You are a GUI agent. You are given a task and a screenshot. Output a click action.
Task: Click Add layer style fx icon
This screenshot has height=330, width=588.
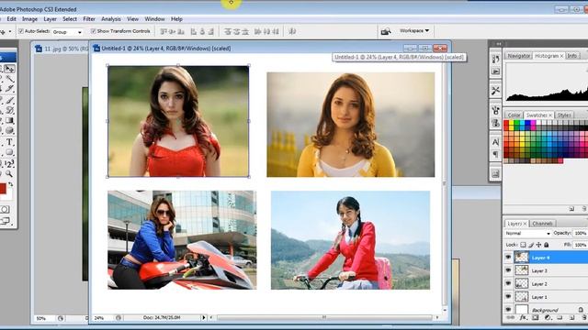[x=523, y=318]
